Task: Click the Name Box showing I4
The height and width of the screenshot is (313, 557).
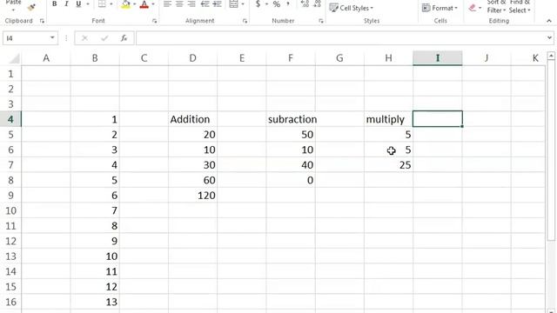Action: pos(25,38)
